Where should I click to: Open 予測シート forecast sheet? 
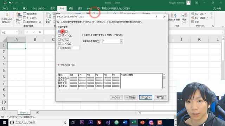(x=184, y=18)
